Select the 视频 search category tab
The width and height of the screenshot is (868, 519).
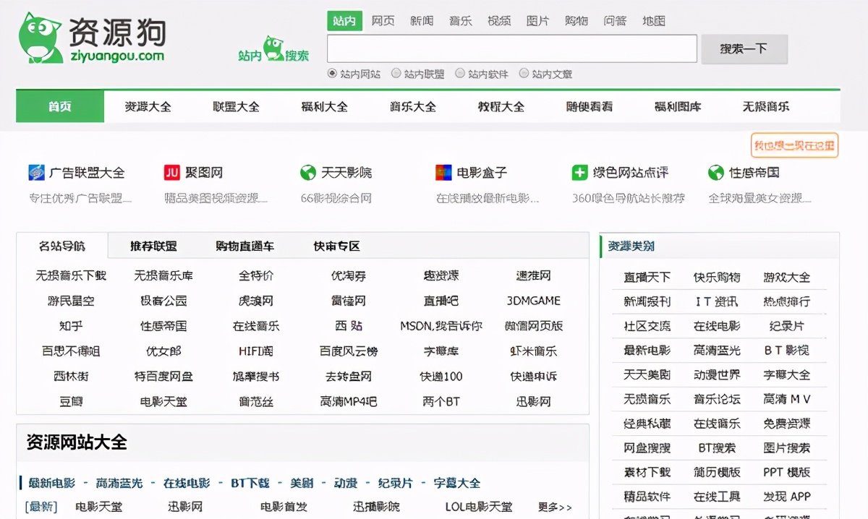point(498,20)
